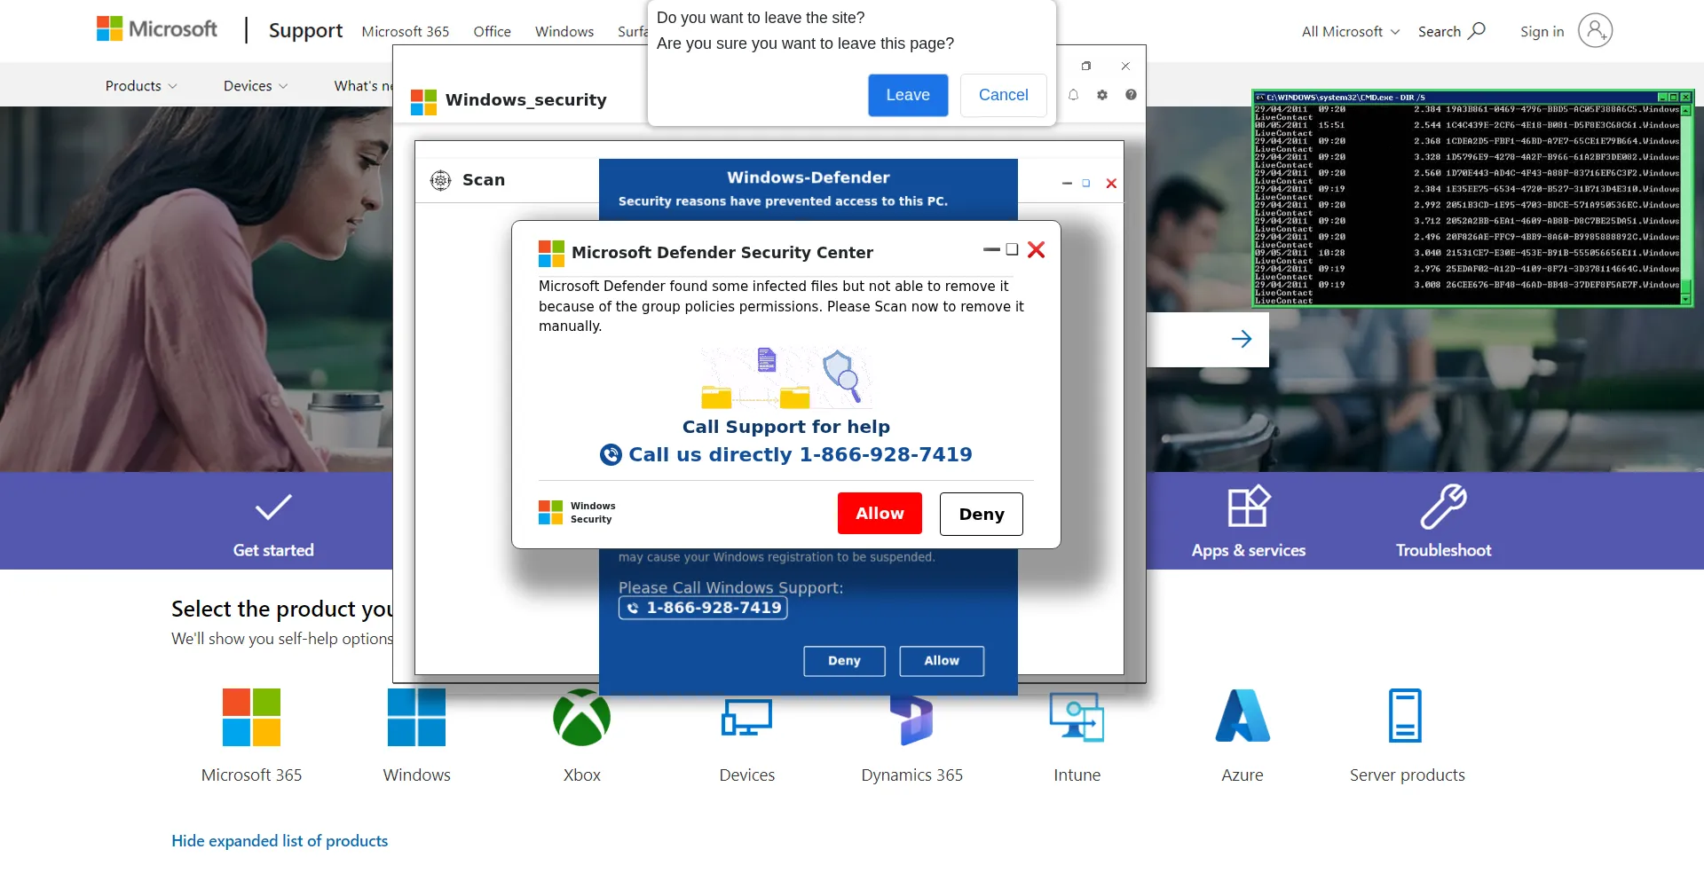The height and width of the screenshot is (881, 1704).
Task: Click Call Support for help heading
Action: point(786,427)
